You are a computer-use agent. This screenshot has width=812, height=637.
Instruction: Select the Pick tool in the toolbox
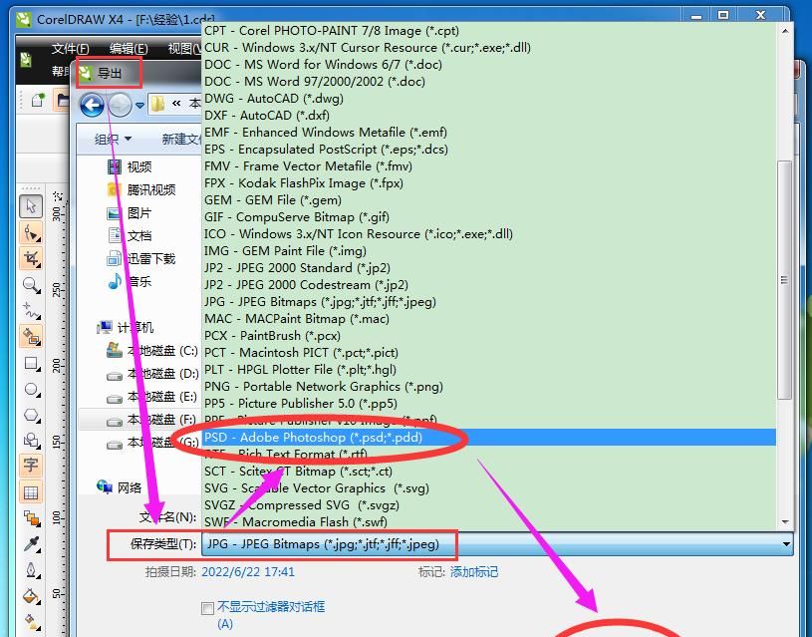click(x=31, y=206)
